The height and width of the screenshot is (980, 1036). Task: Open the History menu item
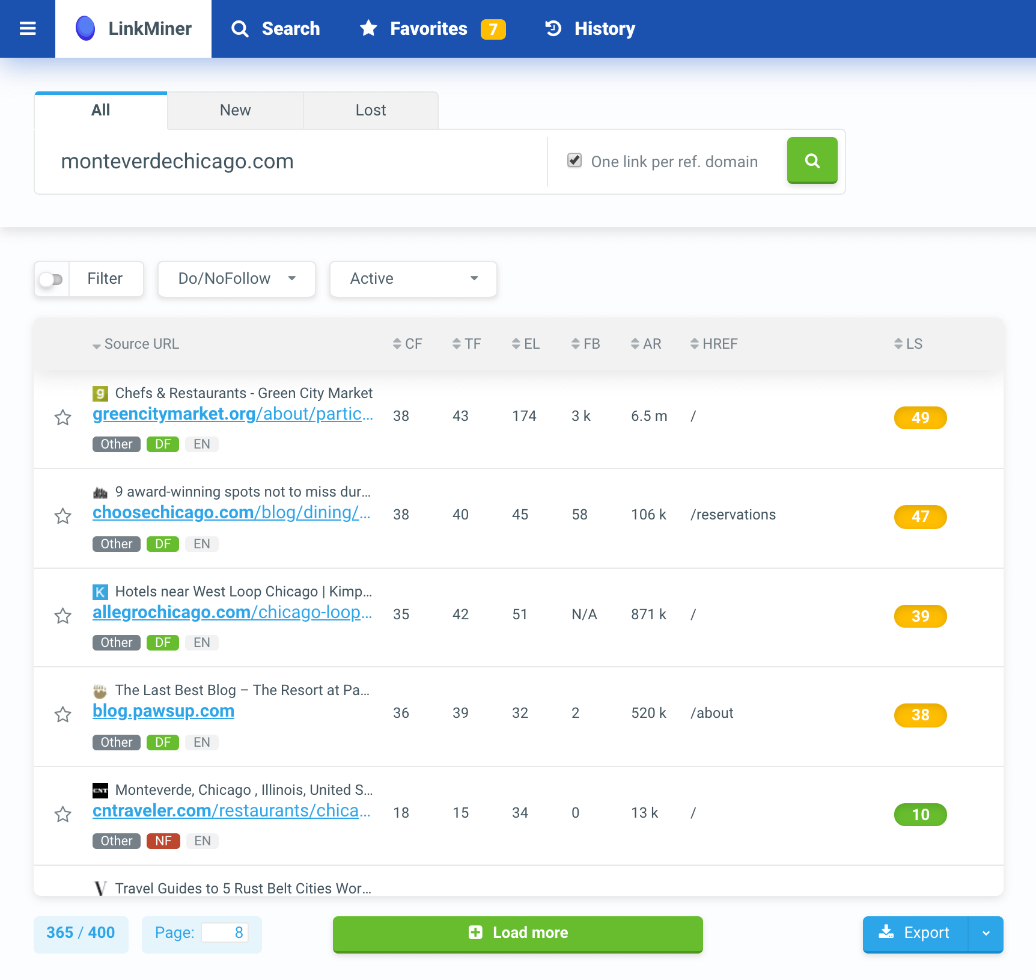coord(590,29)
